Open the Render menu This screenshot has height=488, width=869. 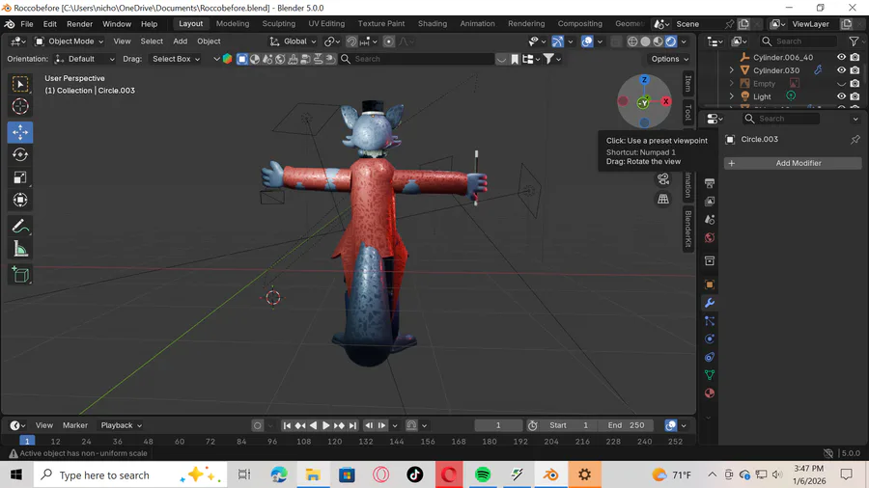79,23
